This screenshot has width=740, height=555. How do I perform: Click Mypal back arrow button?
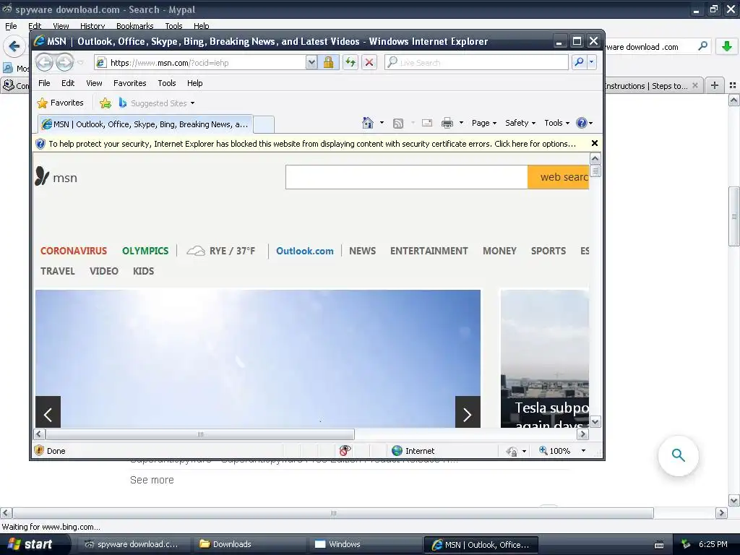point(14,46)
